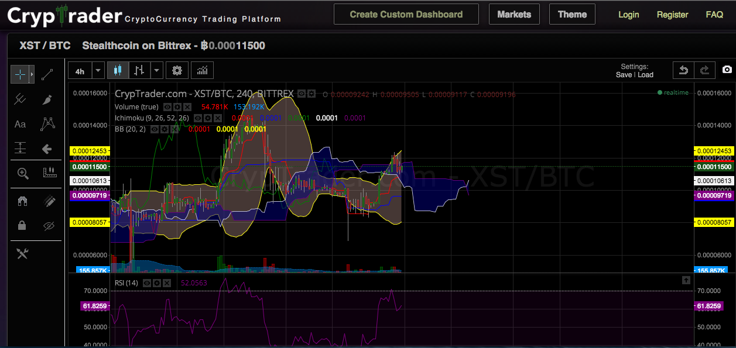Click the RSI (14) indicator label

pyautogui.click(x=126, y=283)
